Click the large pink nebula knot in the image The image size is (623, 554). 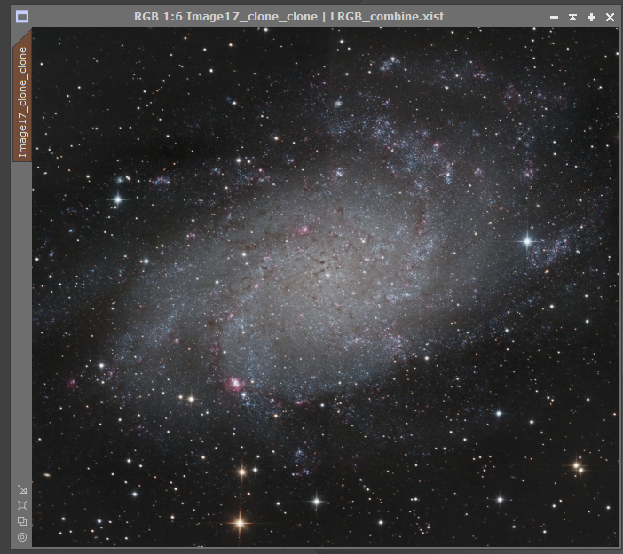click(x=233, y=384)
